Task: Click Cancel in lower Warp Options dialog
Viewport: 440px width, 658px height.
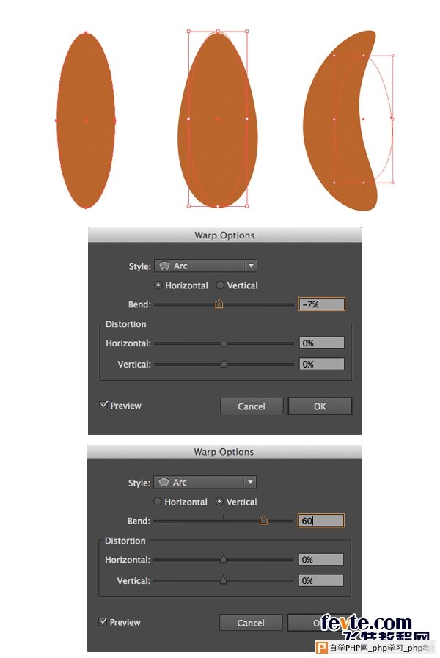Action: pyautogui.click(x=251, y=623)
